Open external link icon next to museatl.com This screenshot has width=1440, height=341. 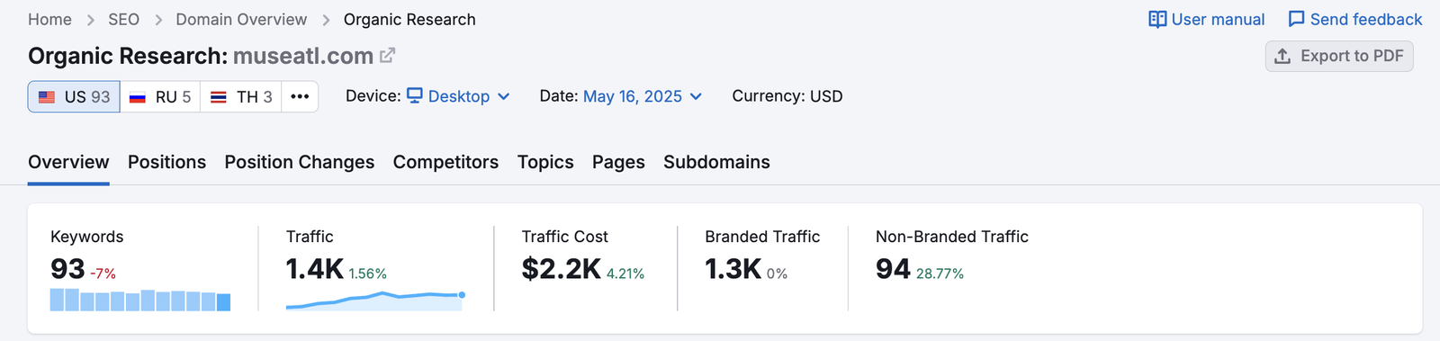pyautogui.click(x=387, y=56)
